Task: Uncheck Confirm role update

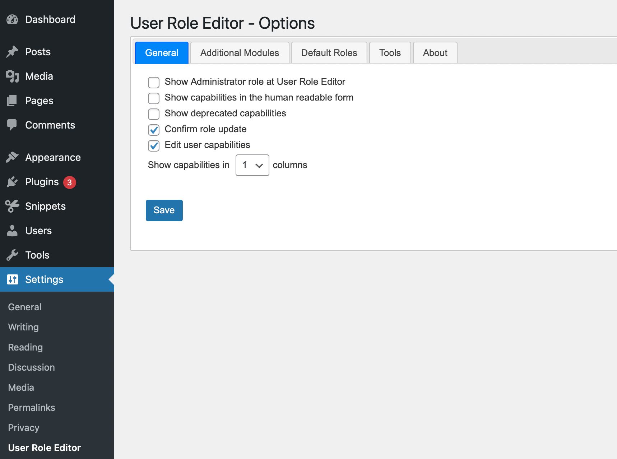Action: [153, 130]
